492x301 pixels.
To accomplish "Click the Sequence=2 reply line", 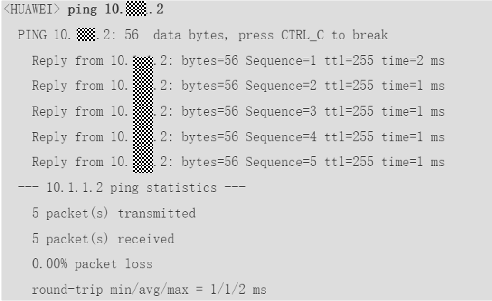I will click(238, 86).
